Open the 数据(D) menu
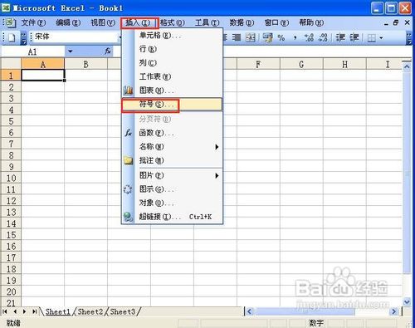Screen dimensions: 415x328 click(x=242, y=22)
